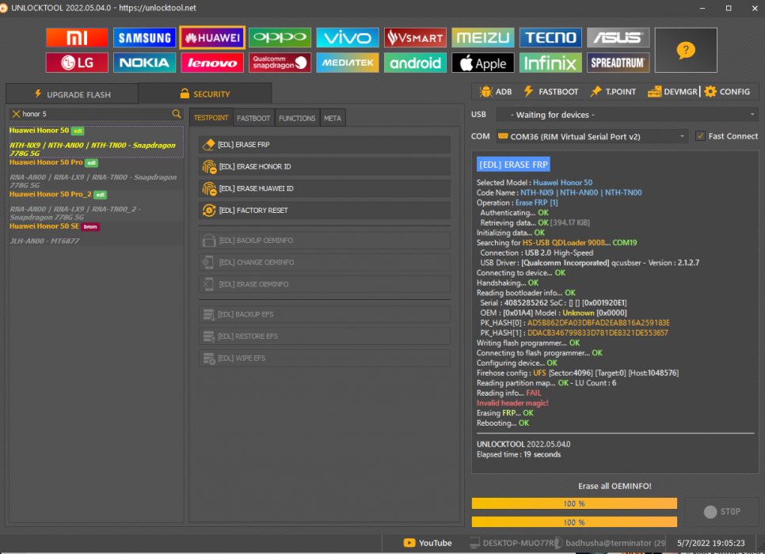The width and height of the screenshot is (765, 554).
Task: Pick the Tecno brand logo
Action: (x=550, y=37)
